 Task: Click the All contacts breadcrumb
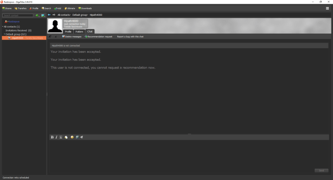click(x=64, y=15)
